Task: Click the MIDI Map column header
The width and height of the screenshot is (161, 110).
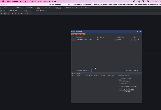Action: (120, 37)
